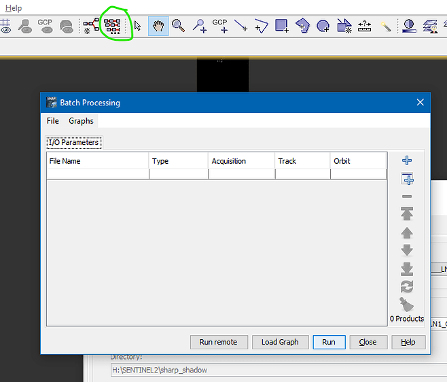Viewport: 447px width, 382px height.
Task: Select the draw ellipse tool
Action: point(323,26)
